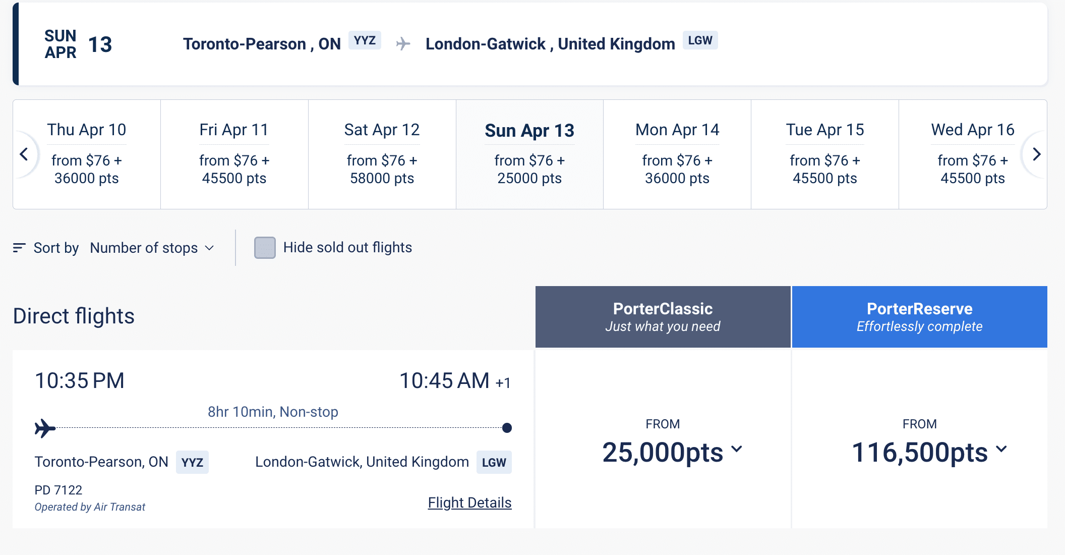1065x555 pixels.
Task: Click the LGW airport code badge in header
Action: [700, 40]
